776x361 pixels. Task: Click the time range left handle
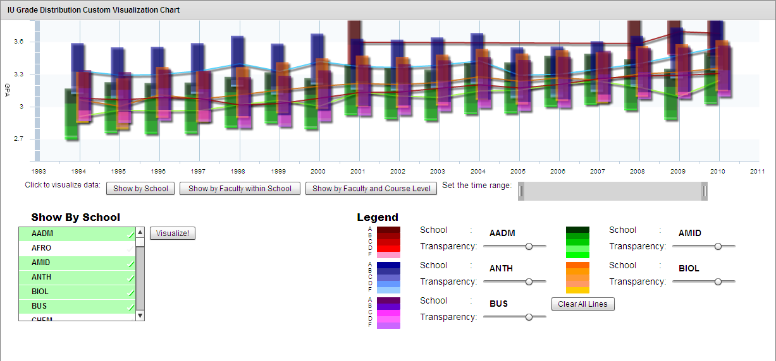tap(521, 191)
